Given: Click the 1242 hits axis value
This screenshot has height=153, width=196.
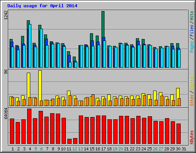Looking at the screenshot, I should (6, 15).
